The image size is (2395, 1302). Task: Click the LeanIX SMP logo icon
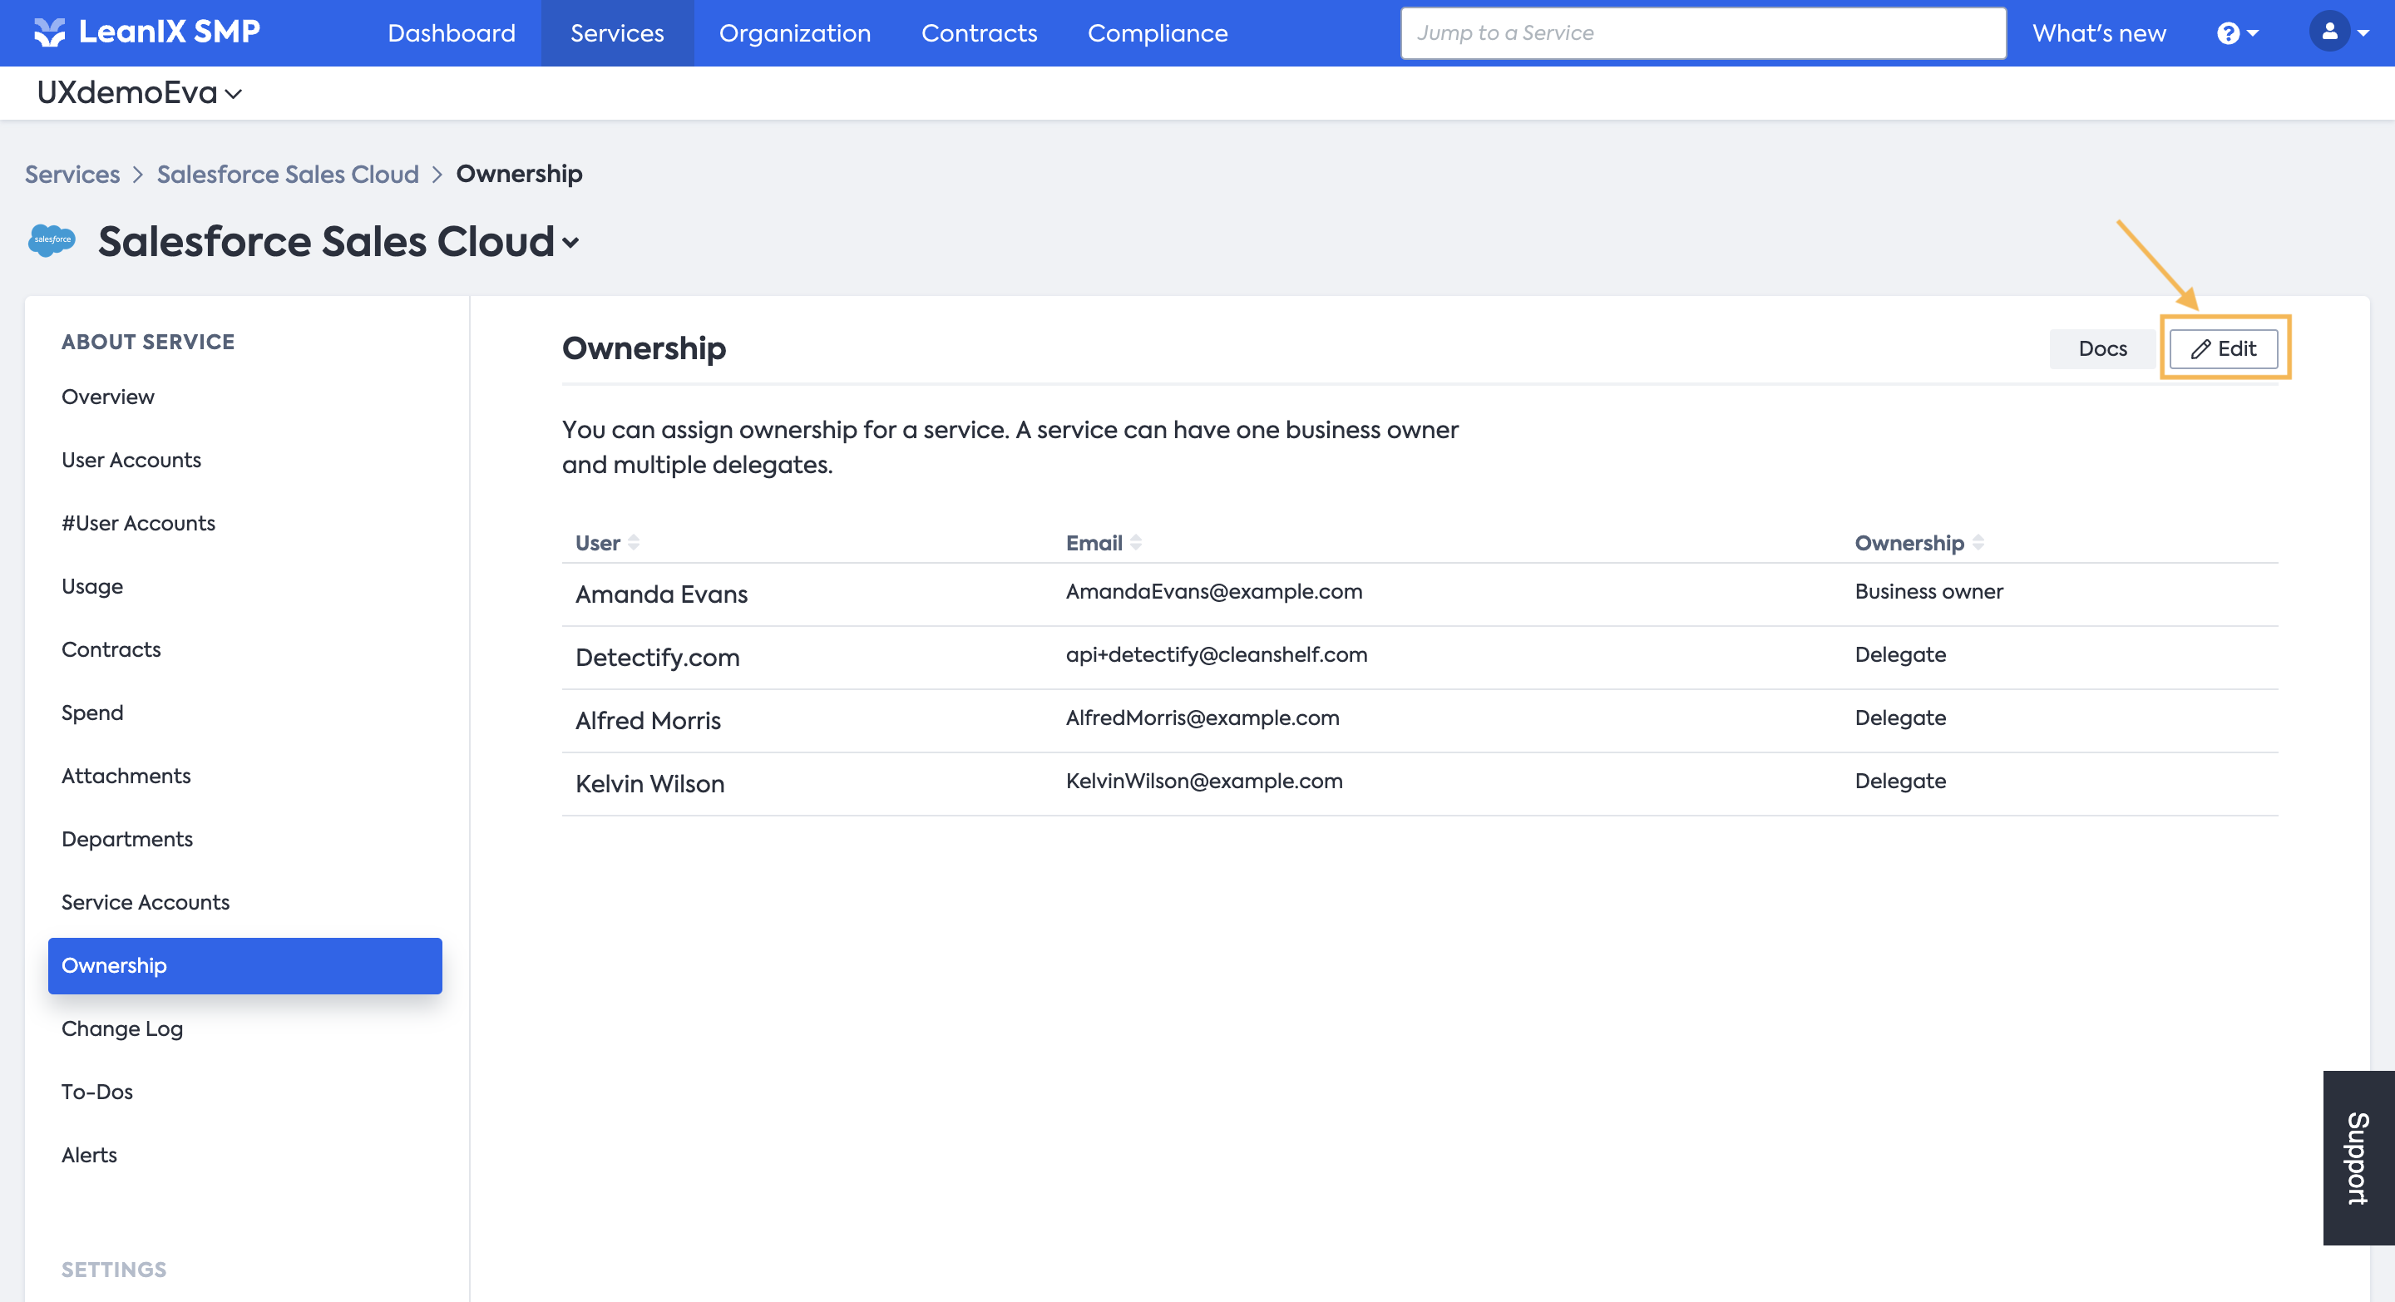49,32
